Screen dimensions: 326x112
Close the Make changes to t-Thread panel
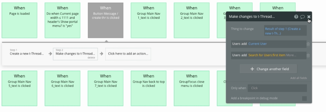(x=309, y=17)
